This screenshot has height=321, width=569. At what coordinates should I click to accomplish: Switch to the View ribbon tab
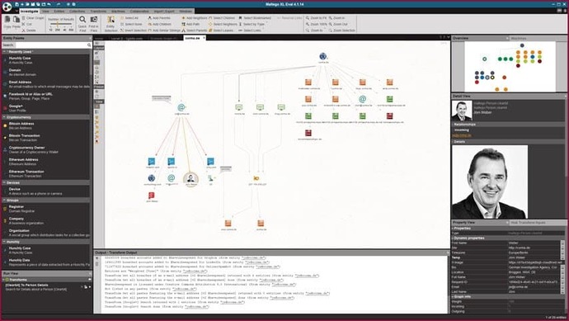tap(45, 12)
